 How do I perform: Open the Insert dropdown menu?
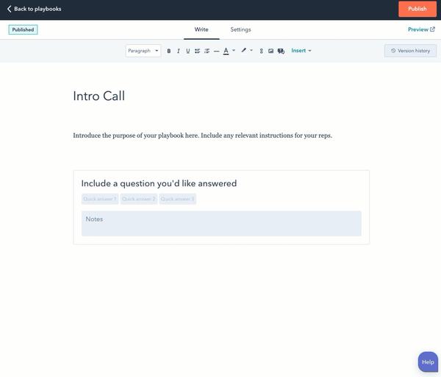[x=301, y=51]
